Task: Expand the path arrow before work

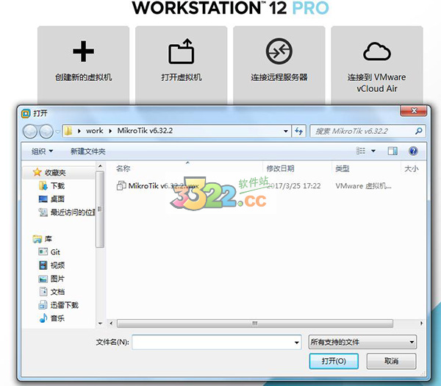Action: pos(79,131)
